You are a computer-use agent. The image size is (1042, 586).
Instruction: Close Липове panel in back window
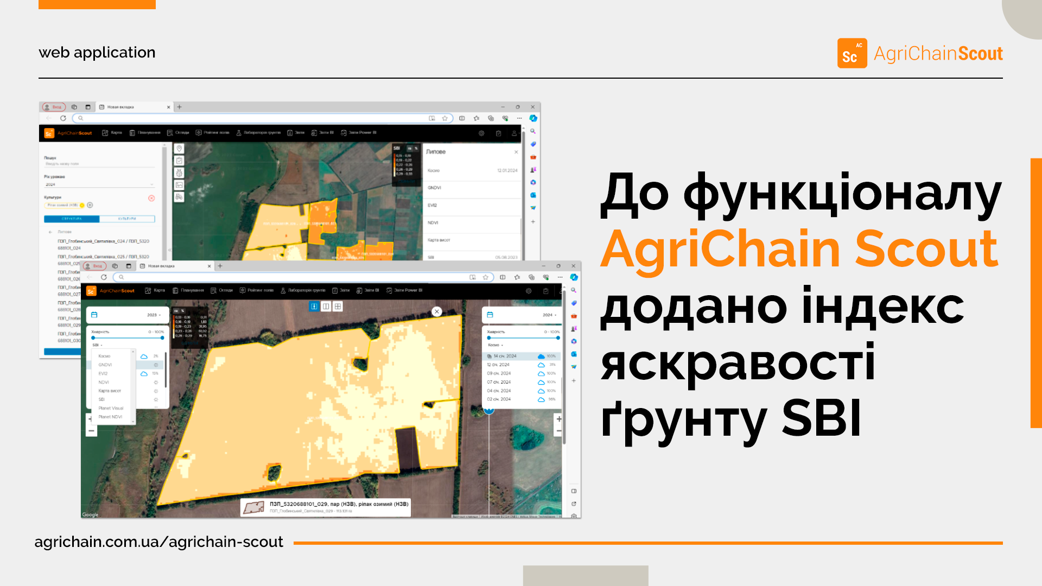pyautogui.click(x=516, y=152)
